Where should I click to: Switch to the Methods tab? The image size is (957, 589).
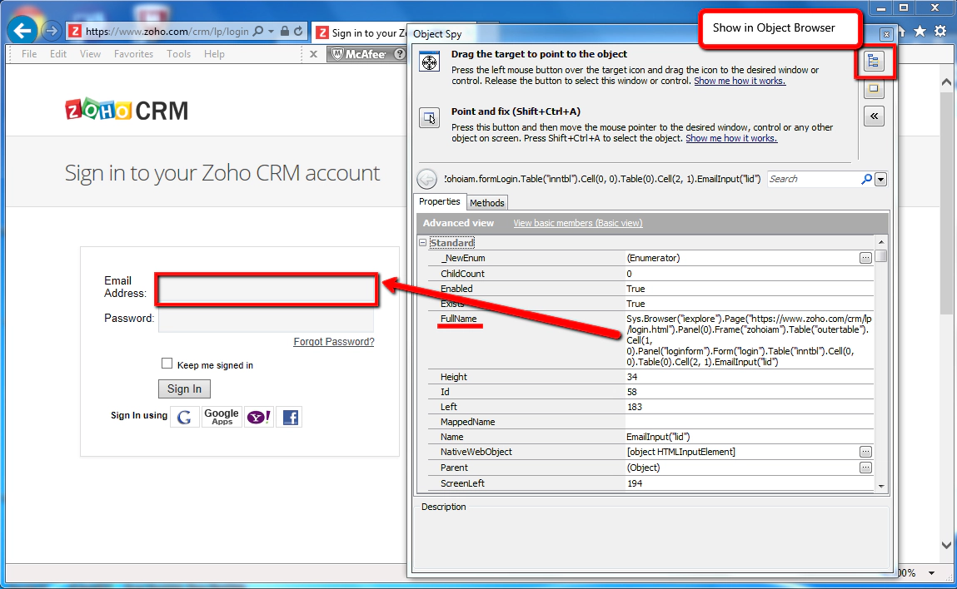click(486, 202)
